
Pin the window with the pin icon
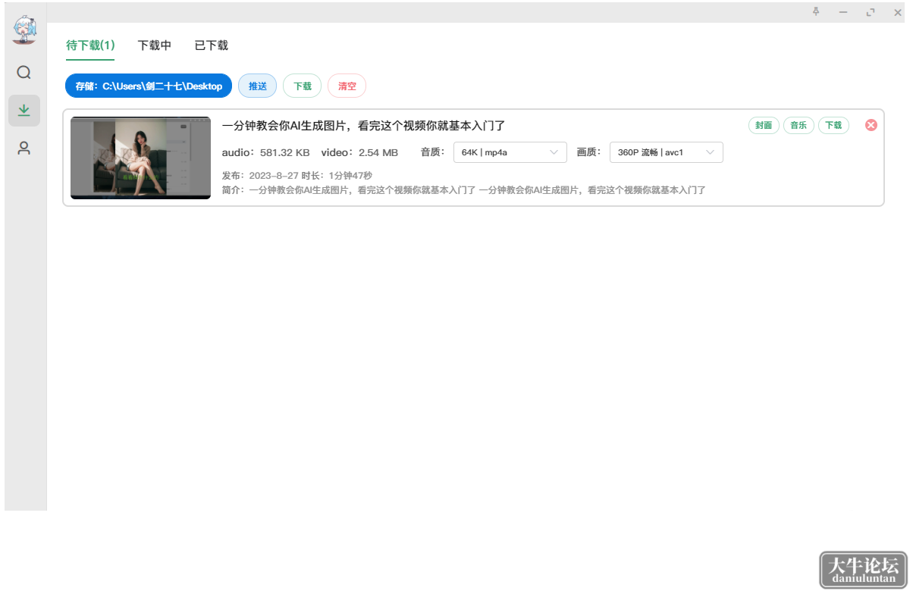817,11
